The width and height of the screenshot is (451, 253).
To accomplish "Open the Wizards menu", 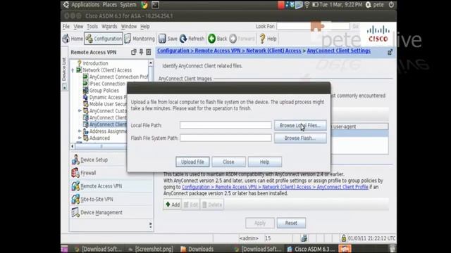I will (x=109, y=27).
